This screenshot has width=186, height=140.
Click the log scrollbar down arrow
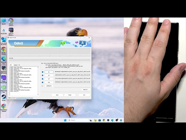tap(38, 94)
